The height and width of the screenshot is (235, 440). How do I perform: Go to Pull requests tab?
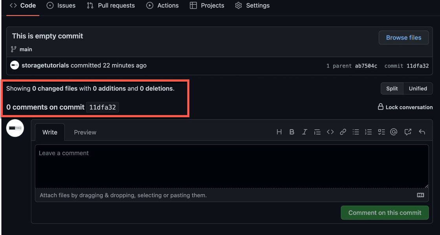(x=111, y=6)
